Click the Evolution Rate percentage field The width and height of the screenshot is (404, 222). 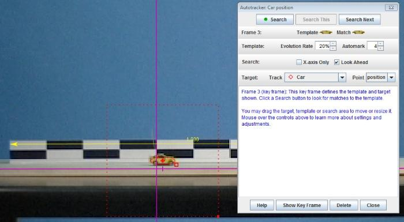(x=323, y=46)
